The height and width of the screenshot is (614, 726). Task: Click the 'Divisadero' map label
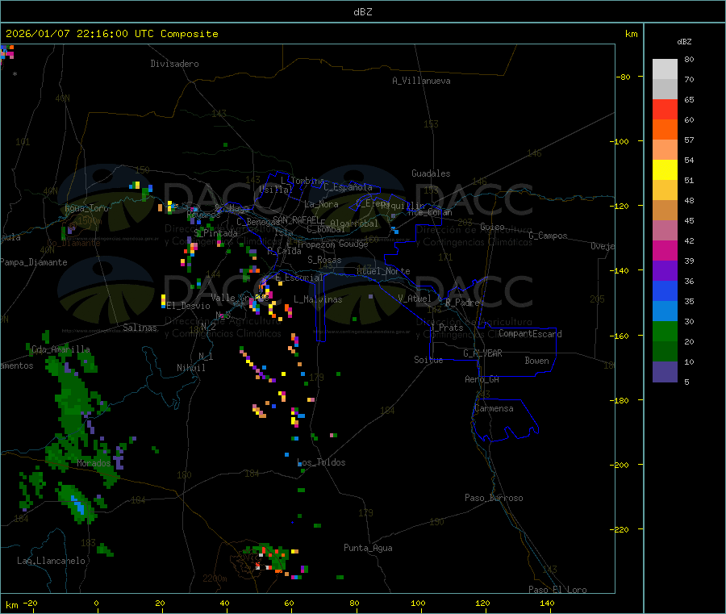pyautogui.click(x=174, y=64)
